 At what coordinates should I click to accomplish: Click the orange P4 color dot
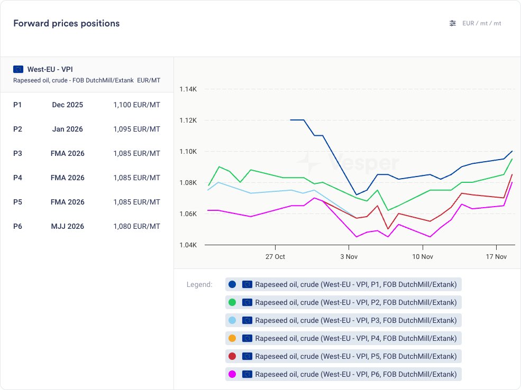232,338
